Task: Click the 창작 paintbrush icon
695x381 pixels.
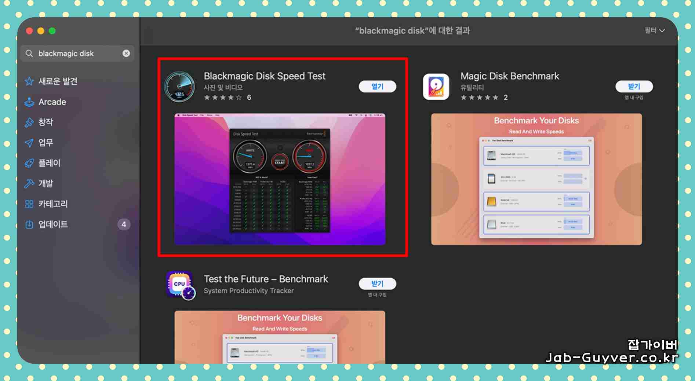Action: point(29,122)
